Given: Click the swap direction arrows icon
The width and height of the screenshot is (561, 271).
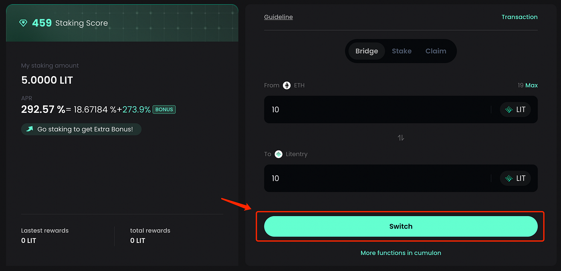Looking at the screenshot, I should [x=401, y=138].
